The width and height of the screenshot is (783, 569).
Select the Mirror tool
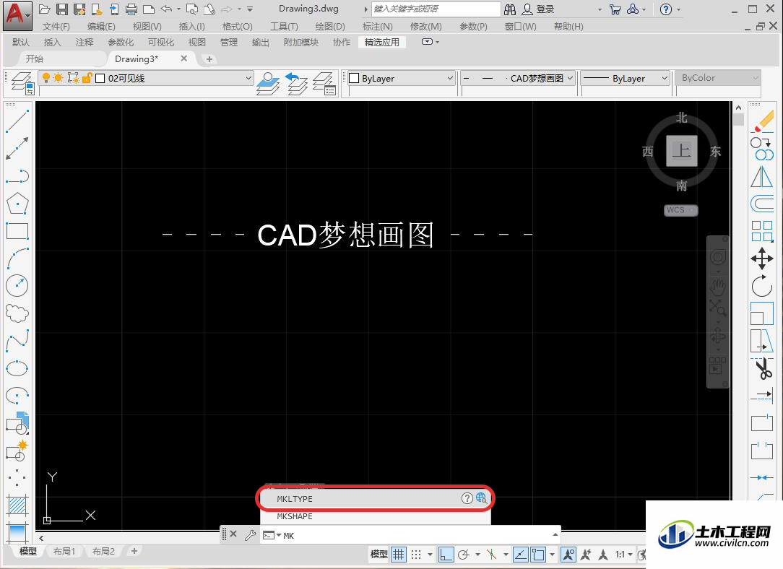click(x=763, y=176)
